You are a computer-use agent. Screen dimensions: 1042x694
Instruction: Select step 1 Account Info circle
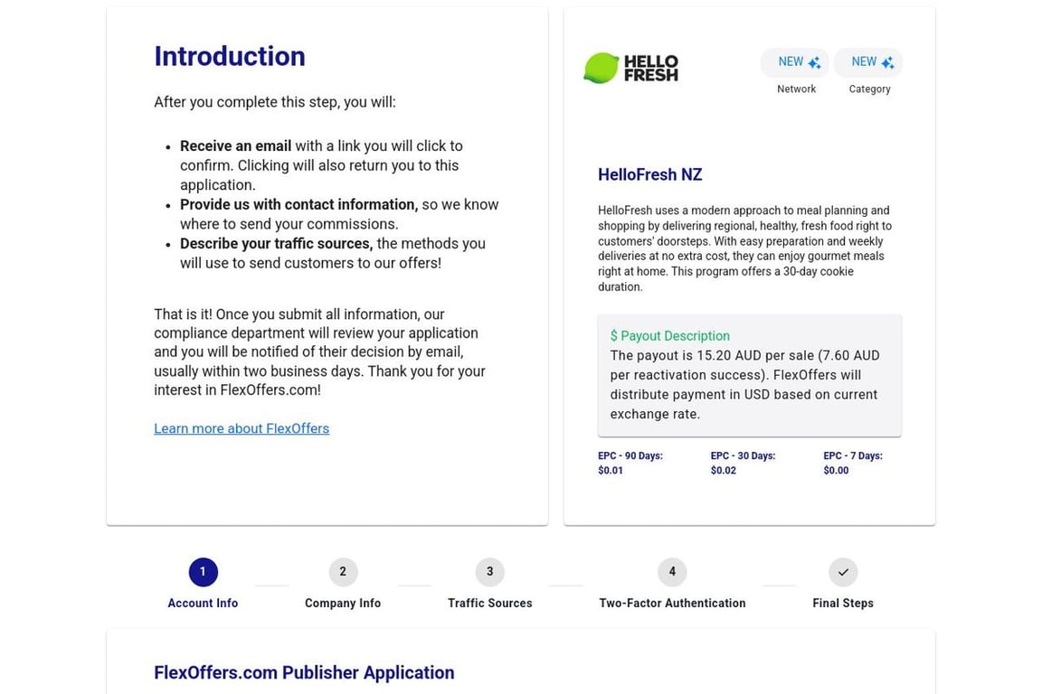(x=203, y=572)
